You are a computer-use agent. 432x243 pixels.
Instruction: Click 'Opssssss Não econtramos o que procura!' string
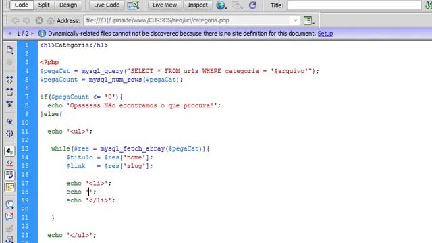[142, 105]
